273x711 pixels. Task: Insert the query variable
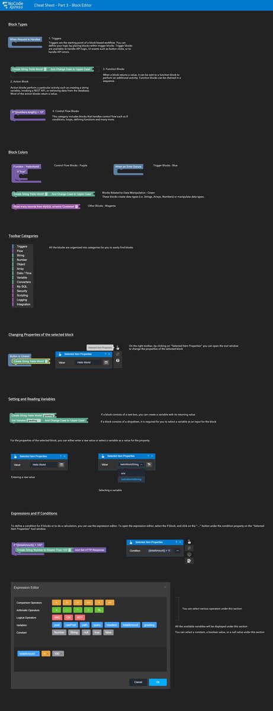[97, 625]
